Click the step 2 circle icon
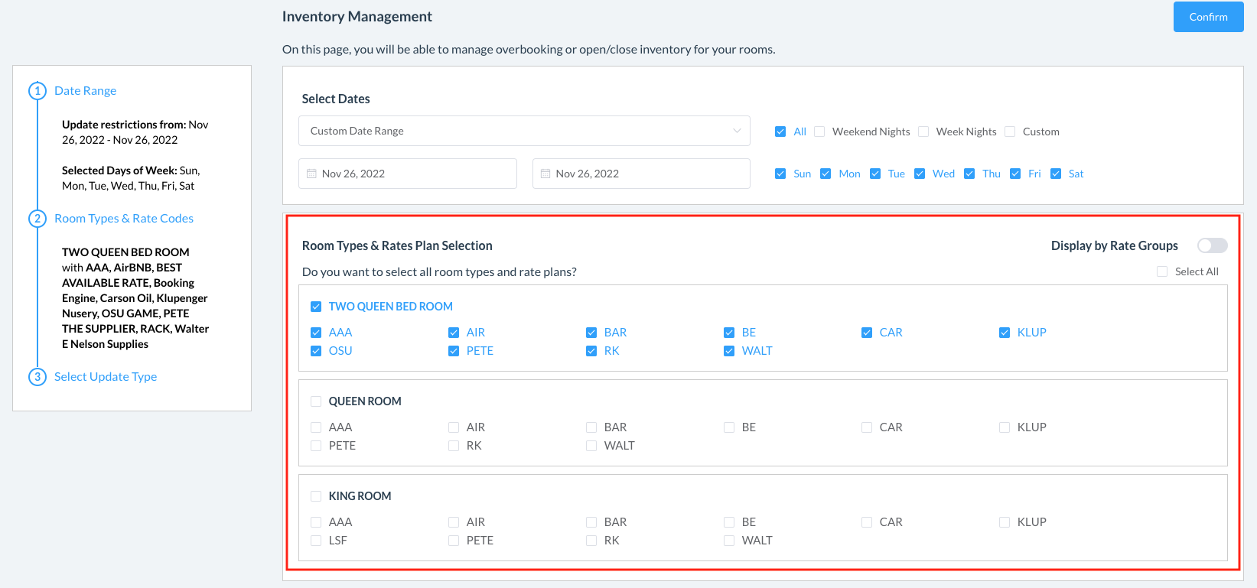This screenshot has width=1257, height=588. click(37, 219)
